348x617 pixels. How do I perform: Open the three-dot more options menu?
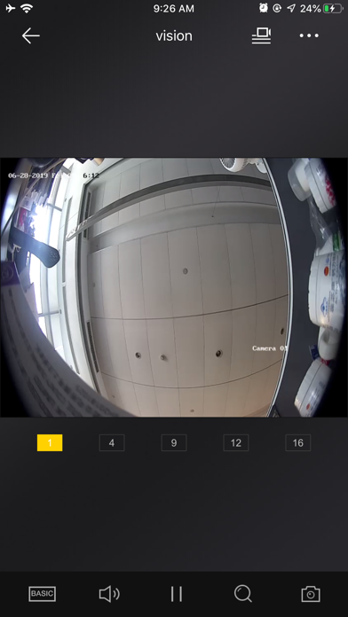click(x=309, y=35)
